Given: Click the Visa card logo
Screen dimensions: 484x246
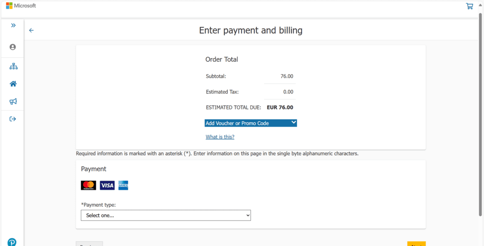Looking at the screenshot, I should pyautogui.click(x=107, y=186).
